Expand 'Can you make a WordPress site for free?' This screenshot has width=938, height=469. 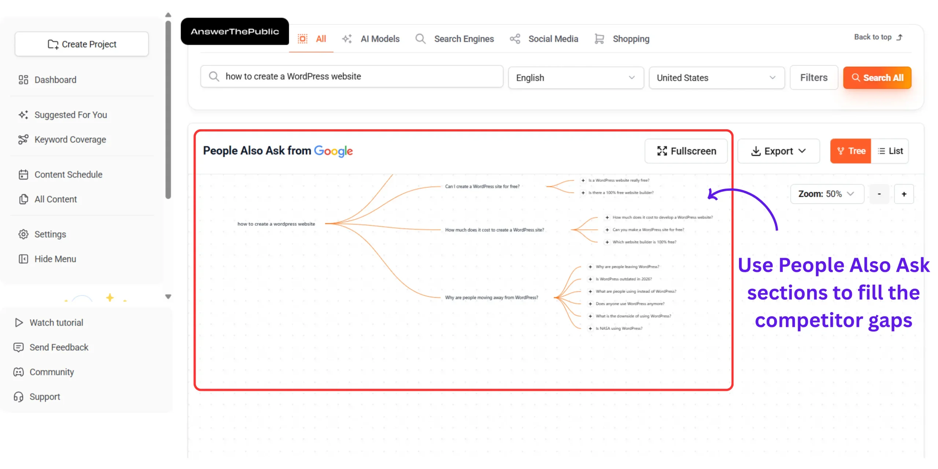pos(607,230)
